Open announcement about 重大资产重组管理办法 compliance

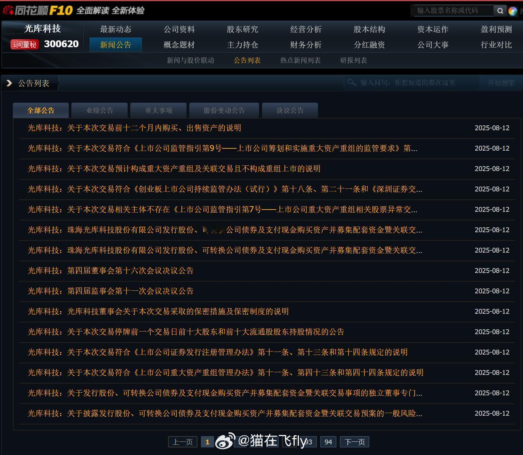(x=225, y=373)
